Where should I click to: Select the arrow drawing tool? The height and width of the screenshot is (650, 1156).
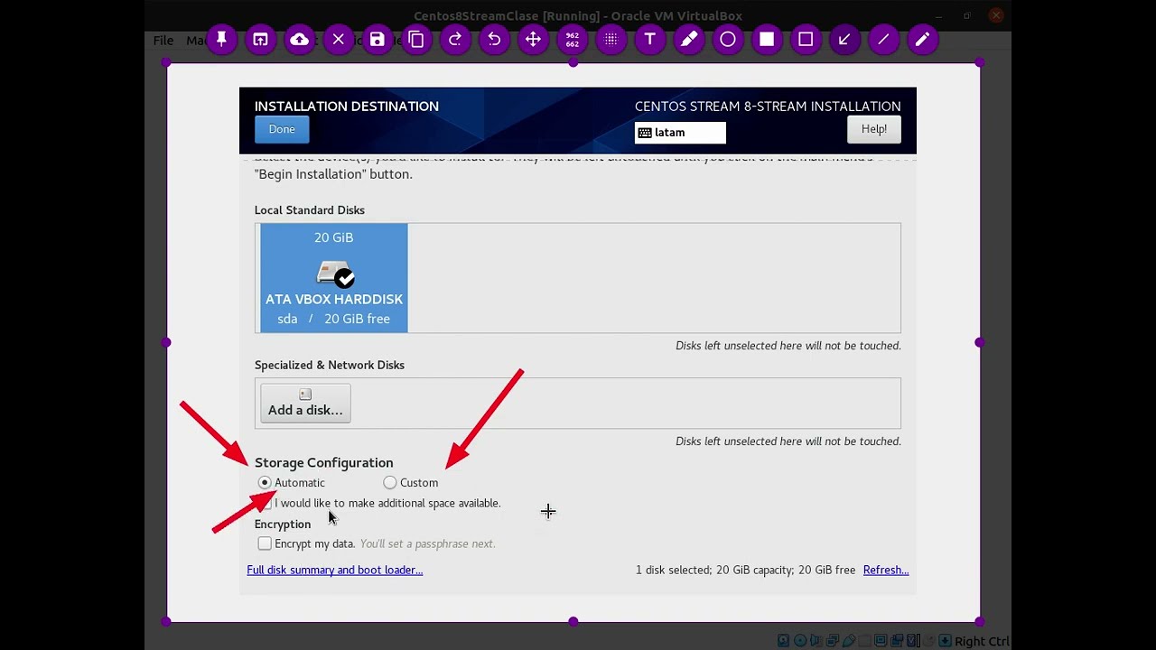pyautogui.click(x=844, y=40)
